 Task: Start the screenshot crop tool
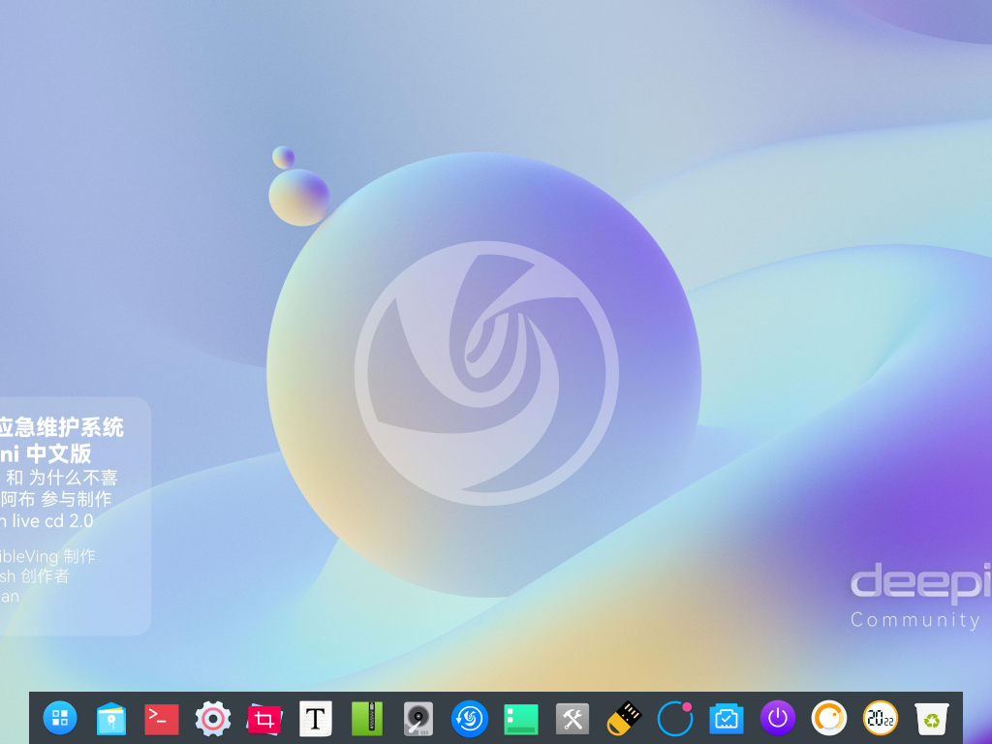tap(263, 719)
